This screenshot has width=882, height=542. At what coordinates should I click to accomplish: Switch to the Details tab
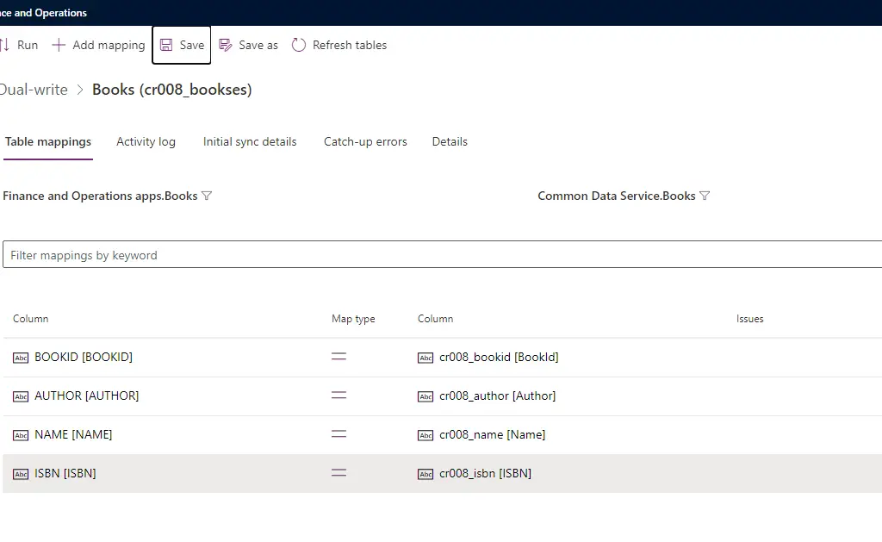[450, 142]
